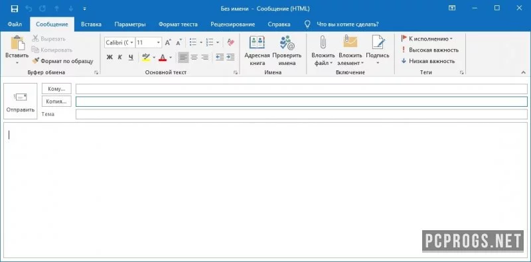Click the Undo arrow in quick access toolbar
Screen dimensions: 531x262
pyautogui.click(x=29, y=9)
